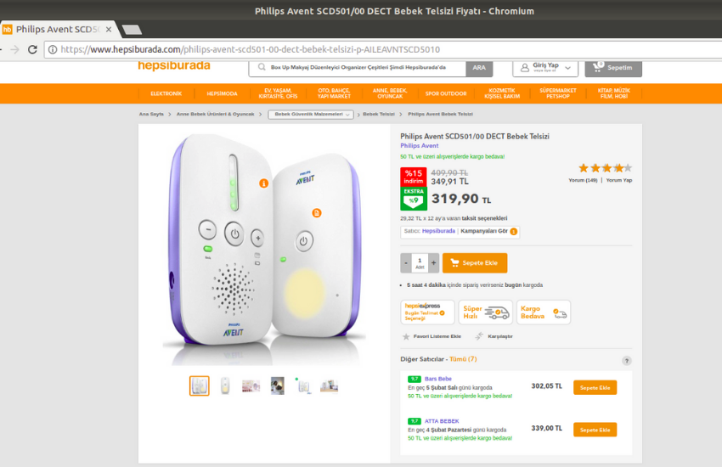Add Bars Bebe offer to cart
The height and width of the screenshot is (467, 722).
[x=595, y=387]
